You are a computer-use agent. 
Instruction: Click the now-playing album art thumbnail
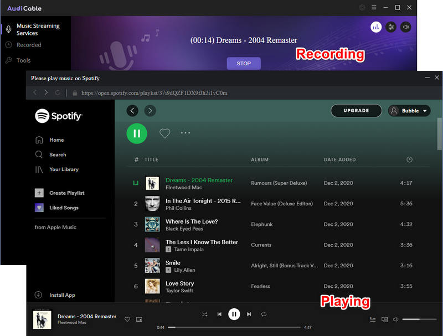(42, 319)
